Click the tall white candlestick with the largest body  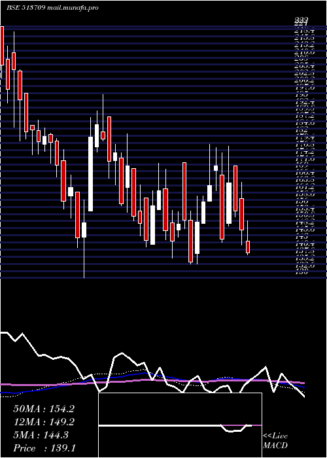[x=91, y=174]
